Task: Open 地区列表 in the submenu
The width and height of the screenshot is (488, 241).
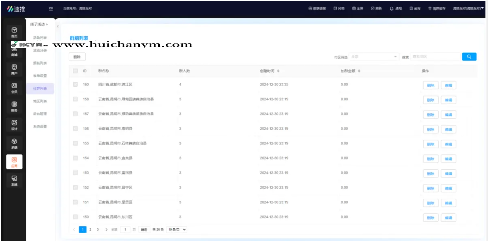Action: tap(40, 101)
